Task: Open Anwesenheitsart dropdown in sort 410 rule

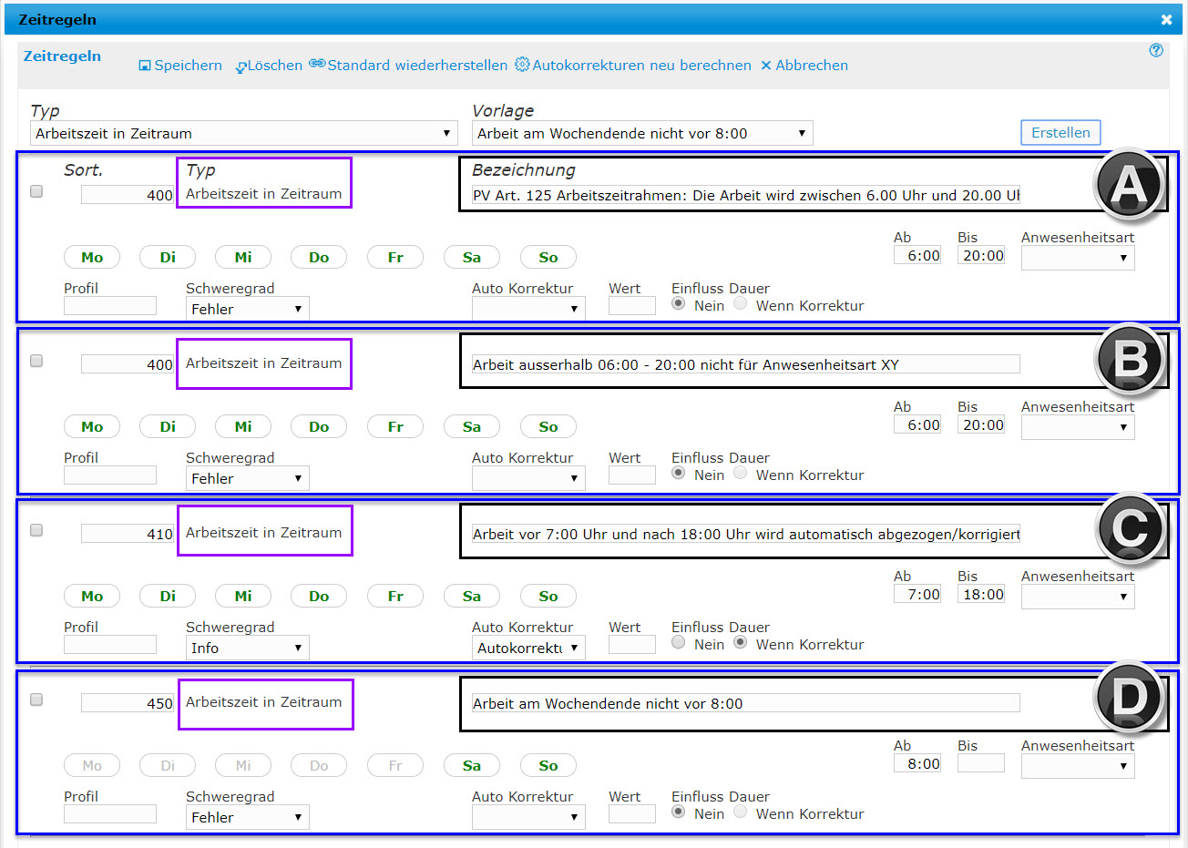Action: [1078, 597]
